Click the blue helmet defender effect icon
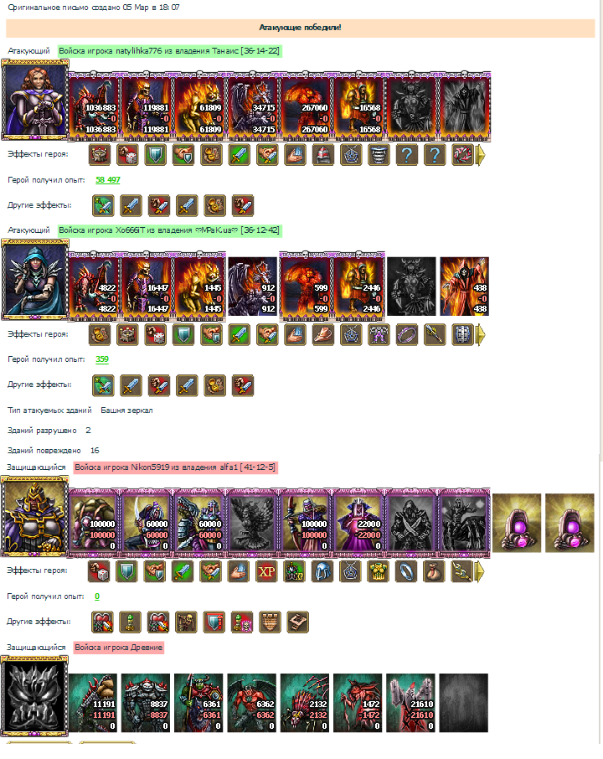 pos(322,571)
